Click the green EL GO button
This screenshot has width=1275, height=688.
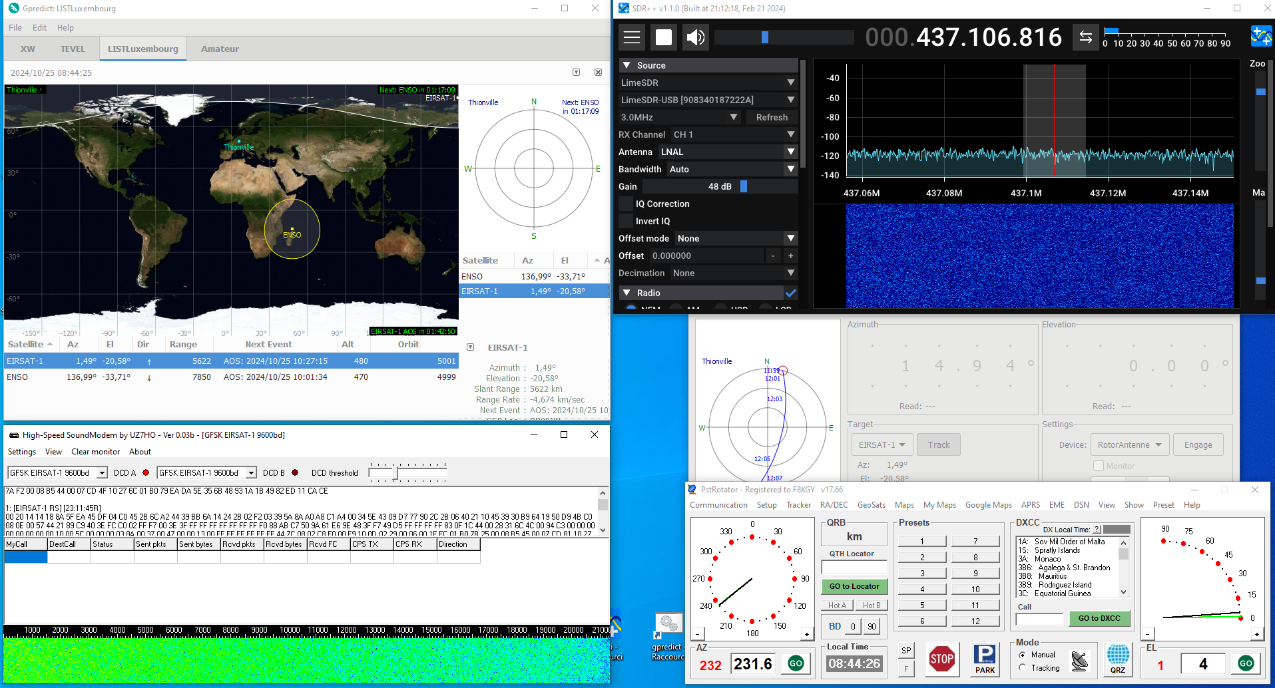coord(1246,663)
